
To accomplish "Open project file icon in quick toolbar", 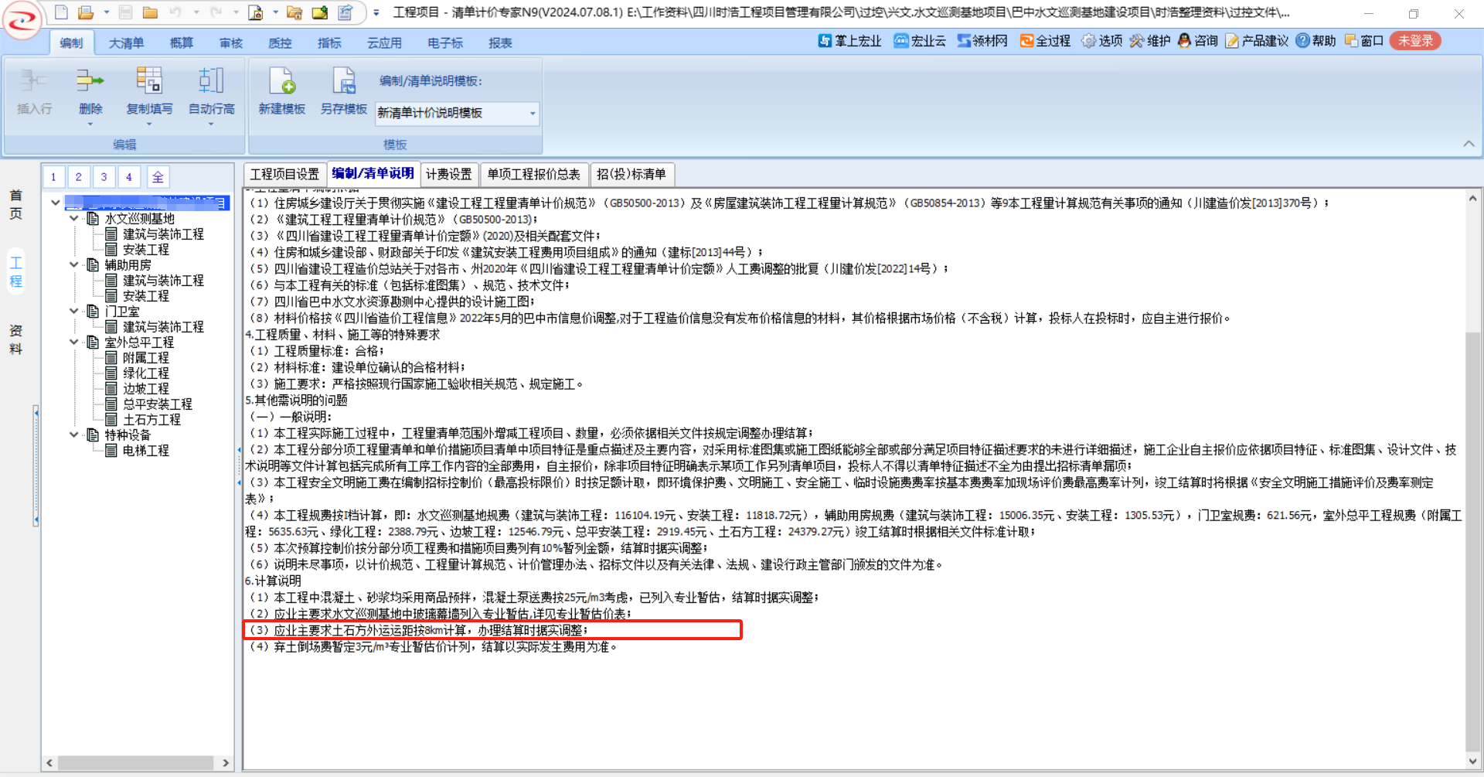I will click(86, 12).
